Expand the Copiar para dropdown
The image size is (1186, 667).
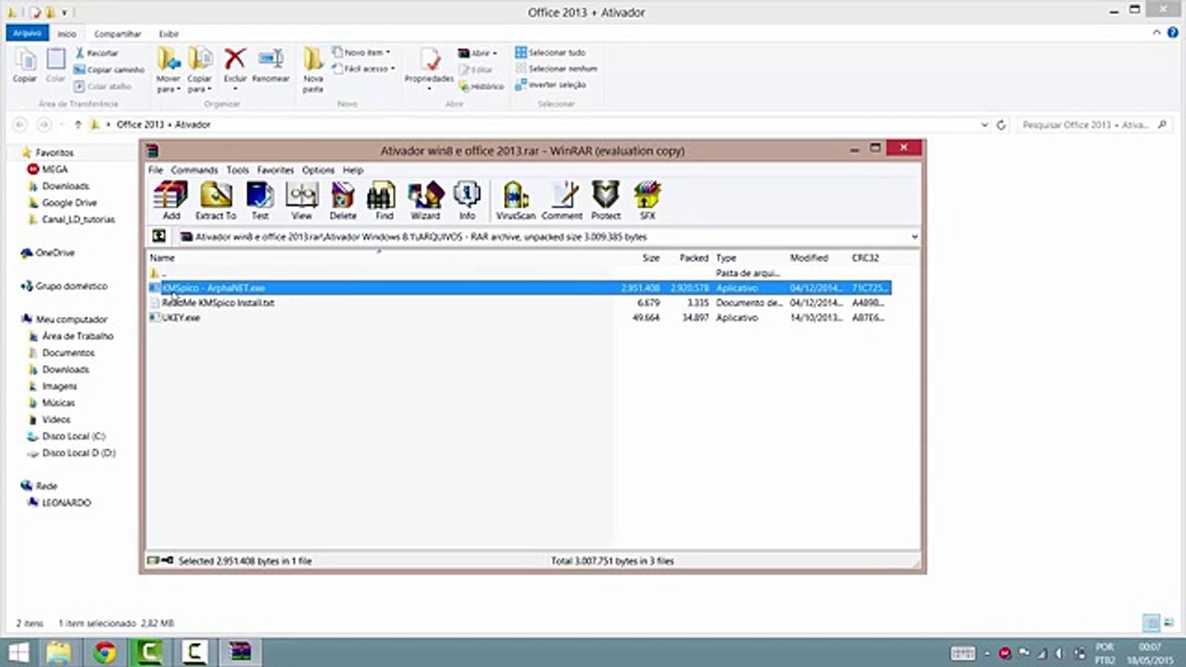click(x=199, y=85)
